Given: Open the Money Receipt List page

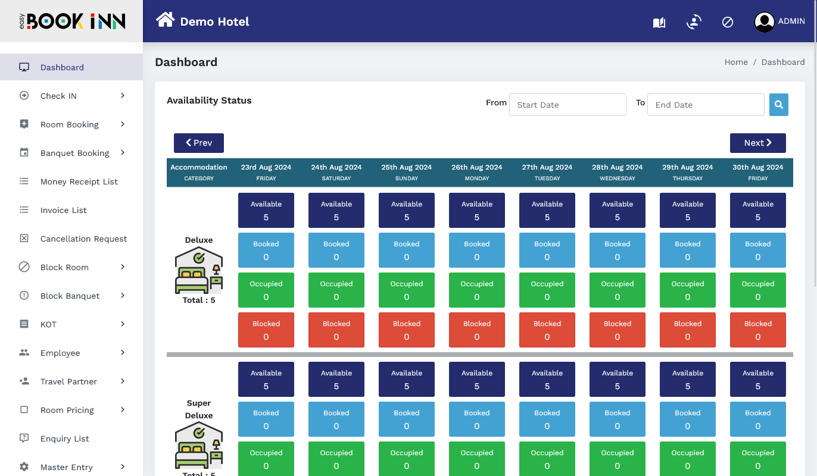Looking at the screenshot, I should (x=79, y=181).
